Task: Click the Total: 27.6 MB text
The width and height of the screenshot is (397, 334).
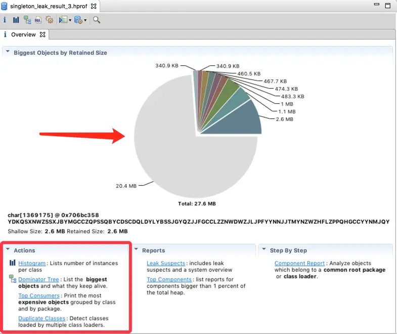Action: [197, 204]
